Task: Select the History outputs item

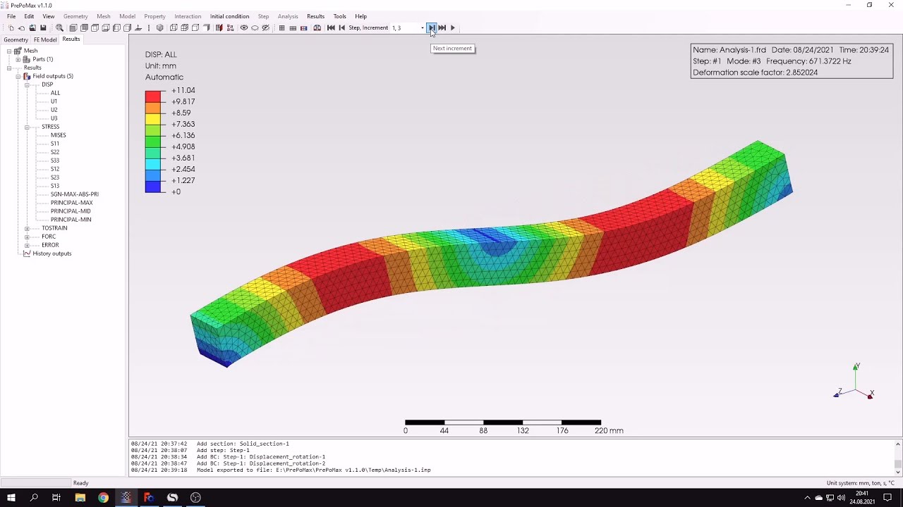Action: click(51, 254)
